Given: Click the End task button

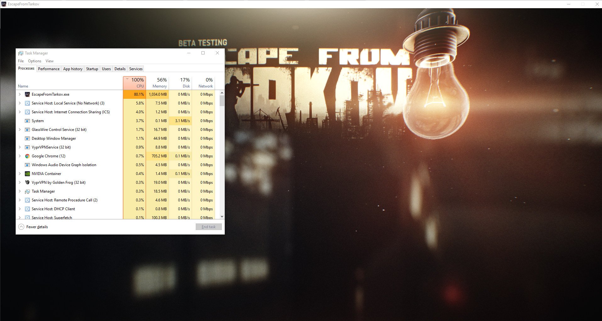Looking at the screenshot, I should [209, 227].
